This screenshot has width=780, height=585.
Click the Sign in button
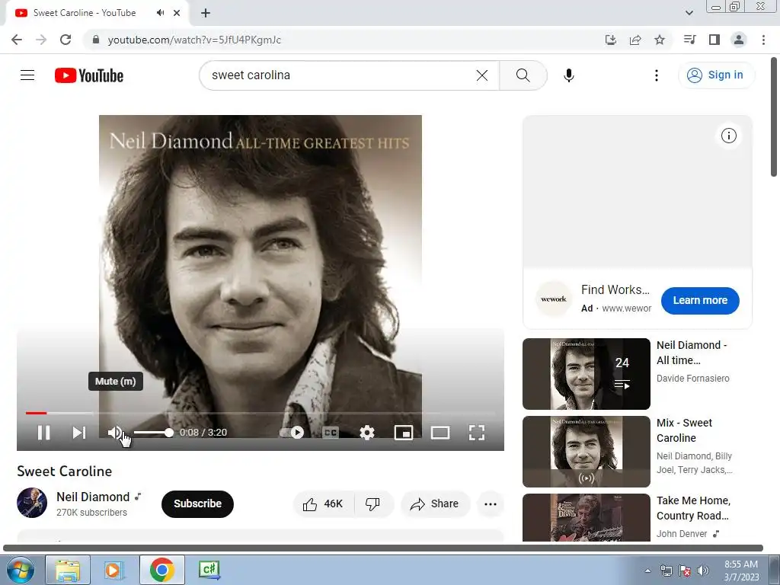[x=716, y=75]
